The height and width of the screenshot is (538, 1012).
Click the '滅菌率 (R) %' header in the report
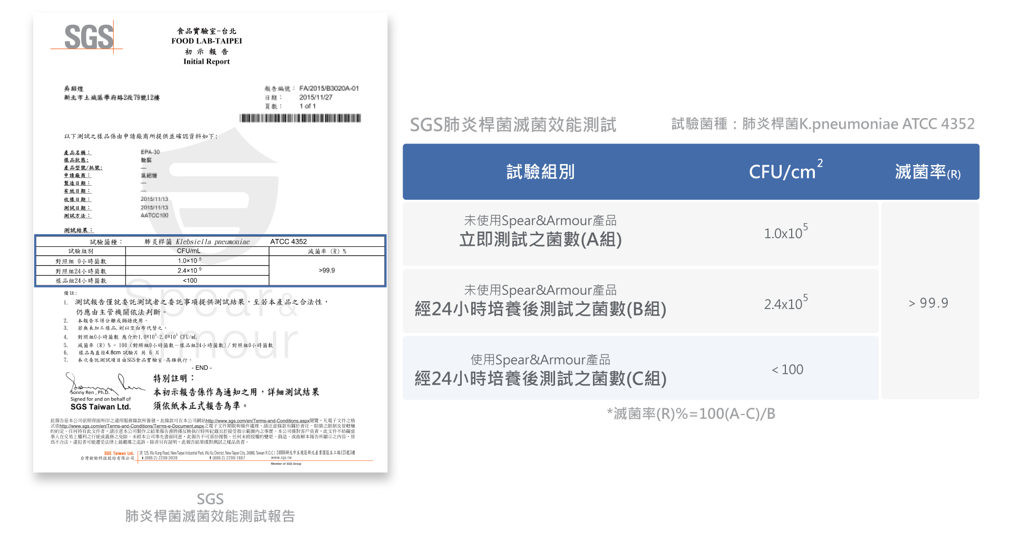pyautogui.click(x=327, y=252)
